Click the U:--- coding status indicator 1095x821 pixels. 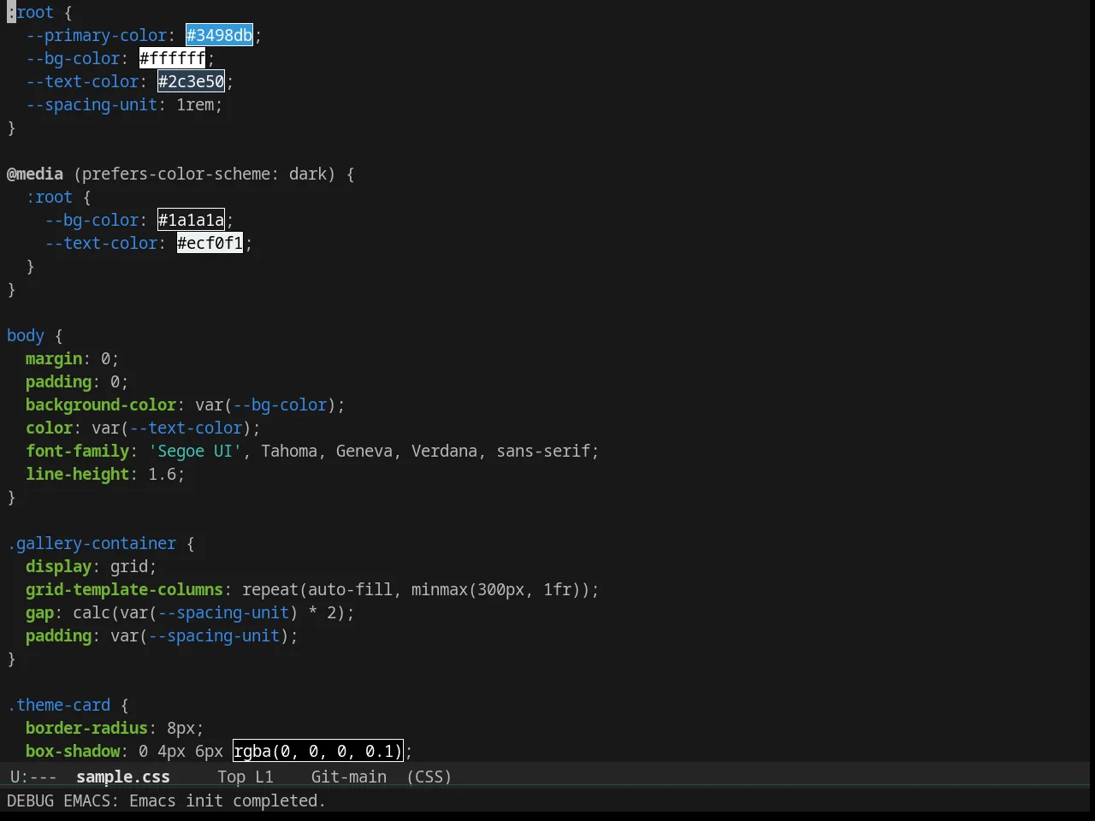(x=33, y=777)
